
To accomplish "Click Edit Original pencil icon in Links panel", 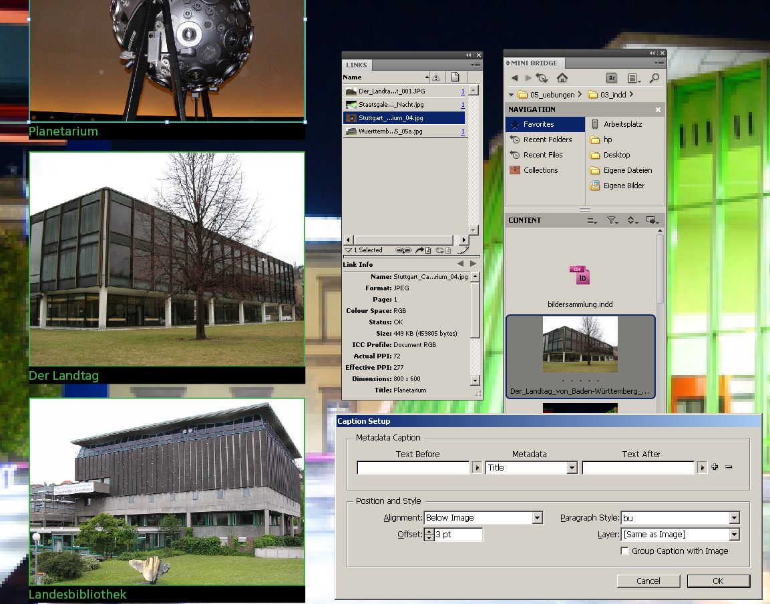I will [463, 250].
